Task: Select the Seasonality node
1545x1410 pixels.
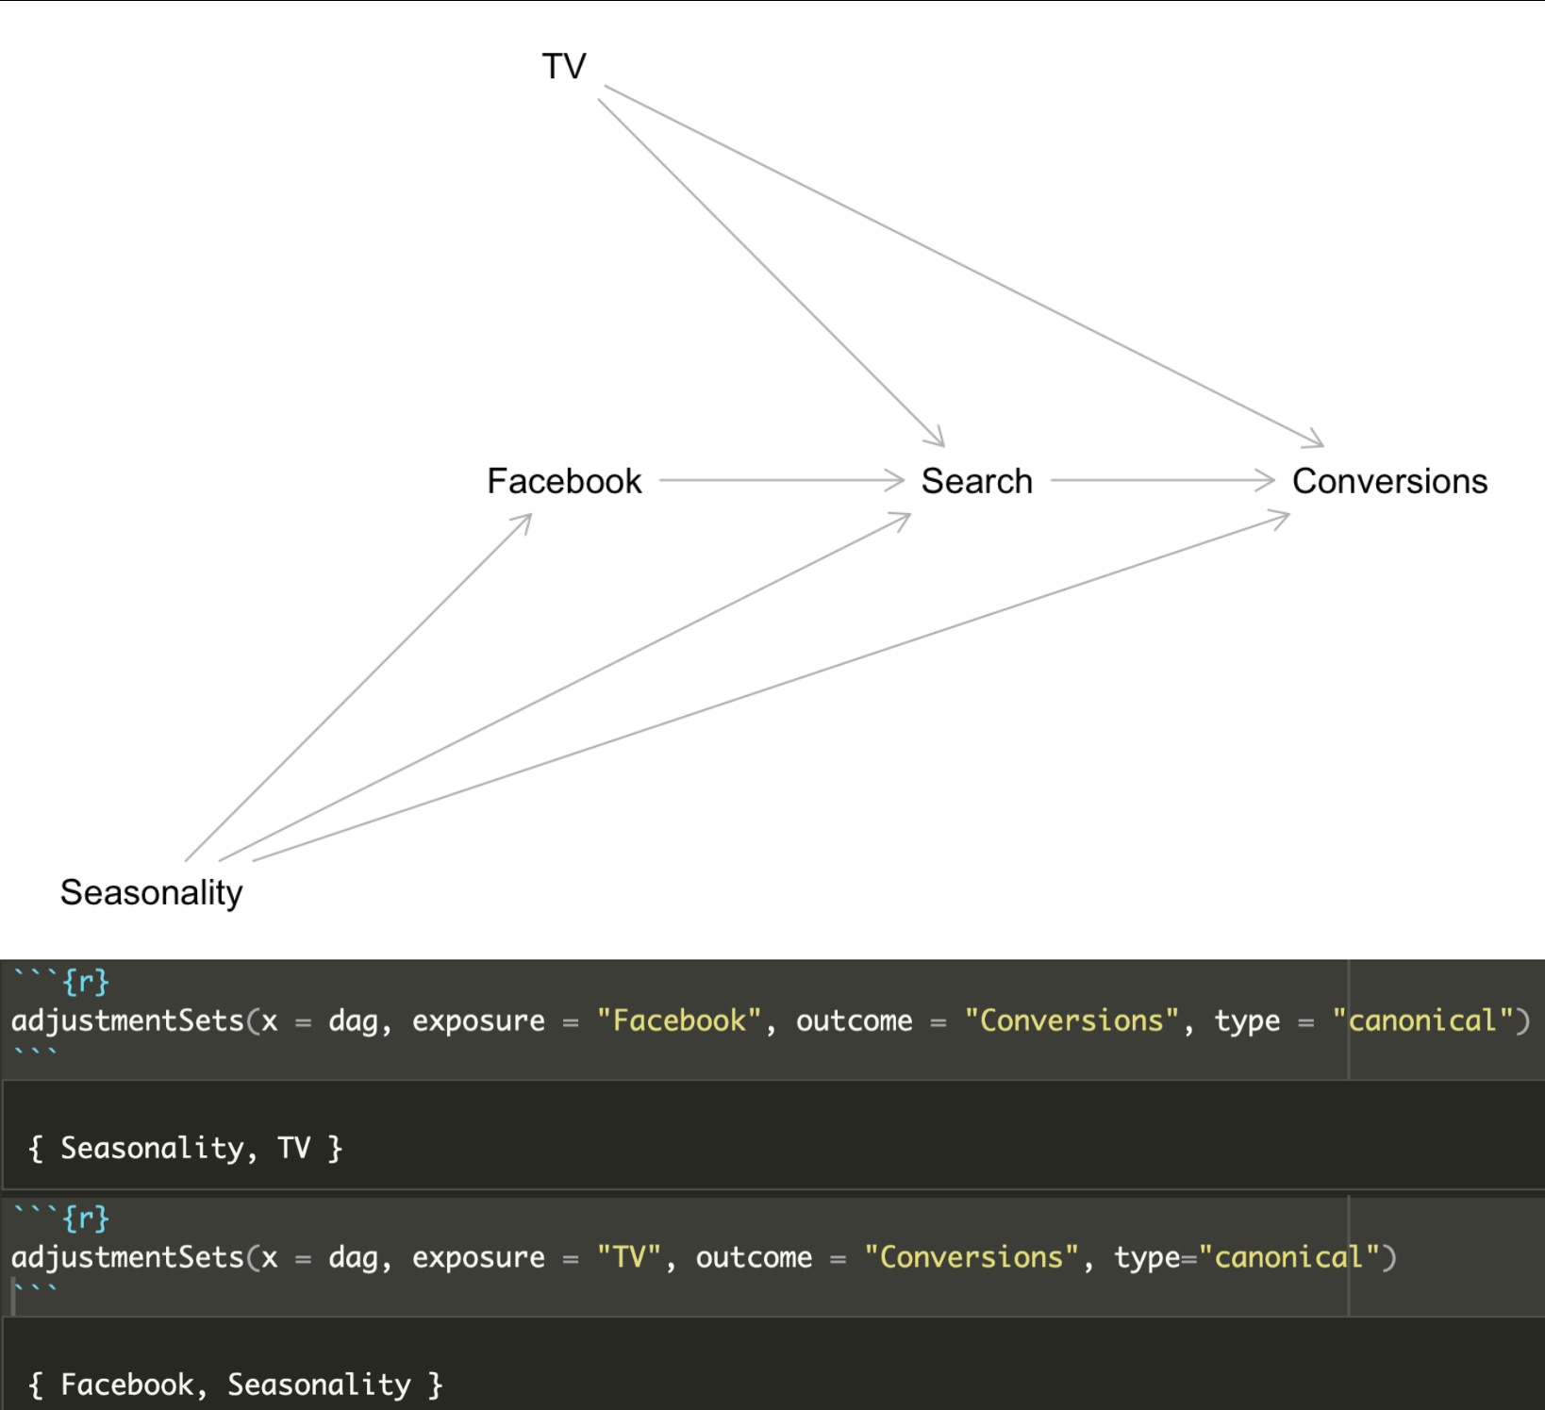Action: coord(151,891)
